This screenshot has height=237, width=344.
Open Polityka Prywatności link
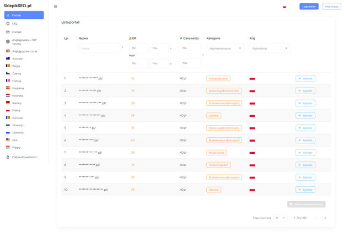pyautogui.click(x=24, y=157)
